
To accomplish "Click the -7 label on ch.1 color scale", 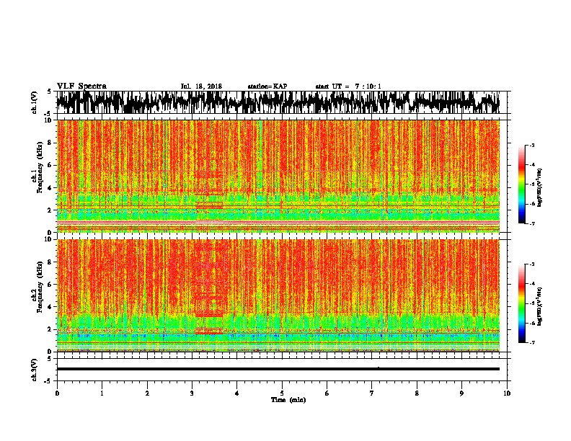I will (531, 223).
